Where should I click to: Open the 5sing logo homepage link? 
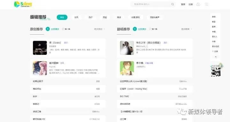coord(23,4)
